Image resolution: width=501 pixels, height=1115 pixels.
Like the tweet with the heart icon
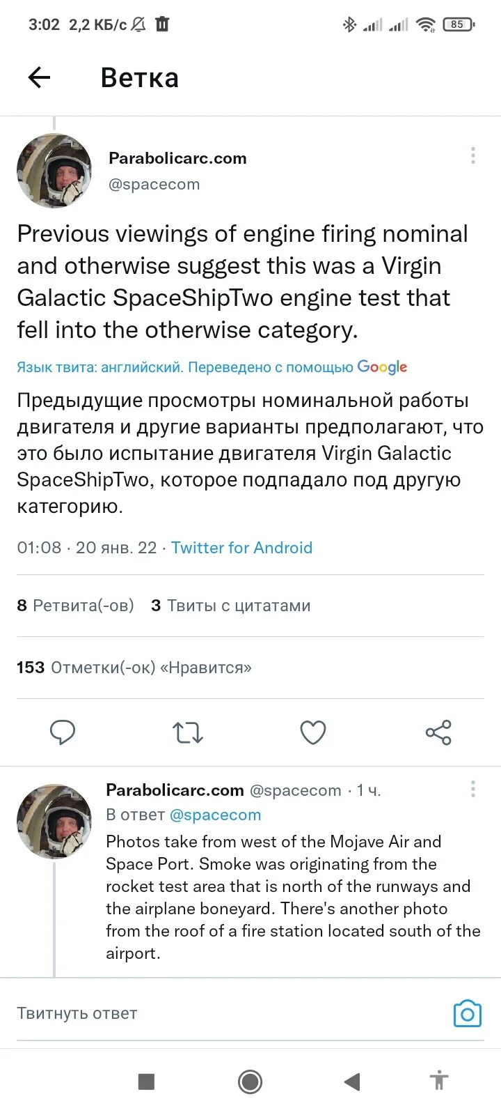[313, 732]
